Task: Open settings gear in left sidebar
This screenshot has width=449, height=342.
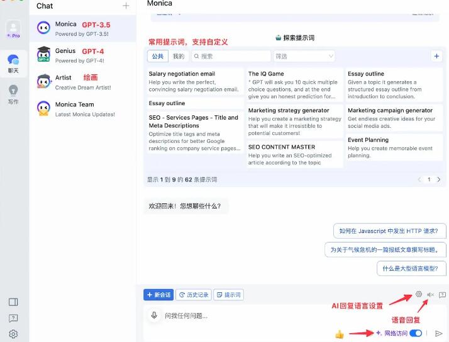Action: click(x=13, y=334)
